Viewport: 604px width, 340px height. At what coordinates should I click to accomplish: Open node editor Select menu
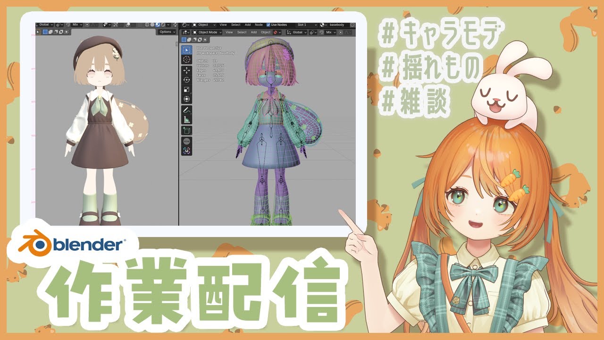tap(236, 25)
